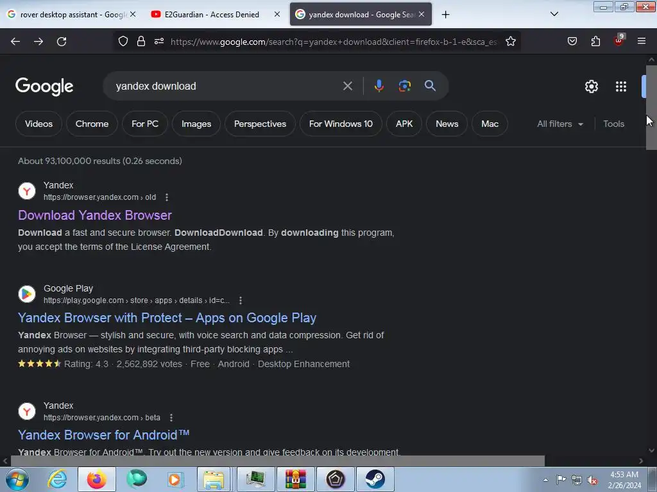Viewport: 657px width, 492px height.
Task: Open site permissions icon in address bar
Action: click(159, 42)
